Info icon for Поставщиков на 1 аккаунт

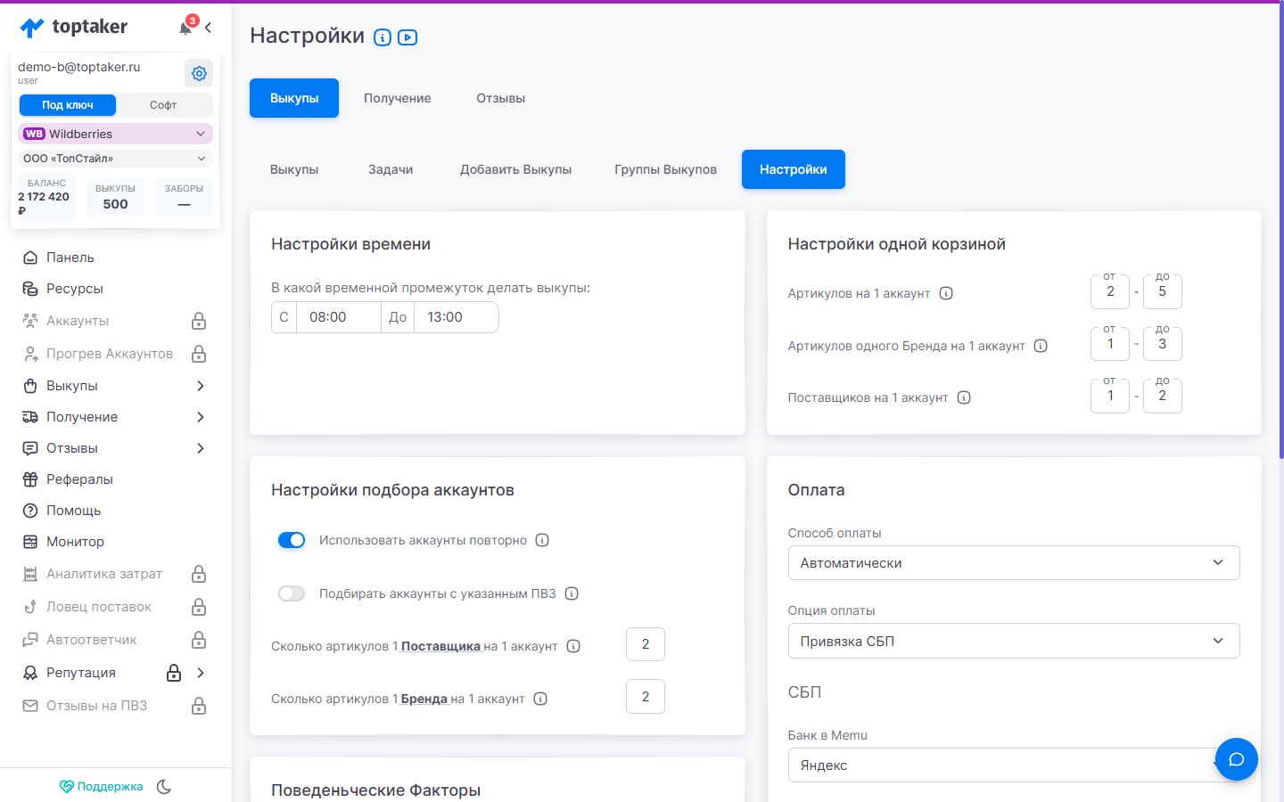click(964, 397)
